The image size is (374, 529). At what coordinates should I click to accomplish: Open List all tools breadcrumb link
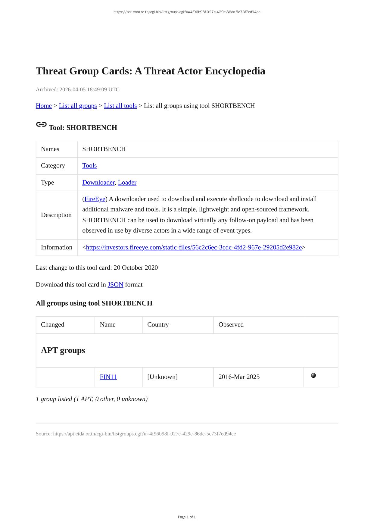click(x=120, y=106)
